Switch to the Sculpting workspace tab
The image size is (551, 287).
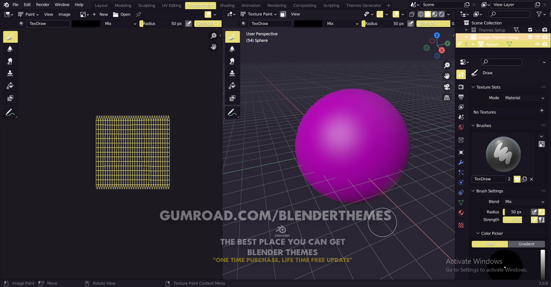(x=146, y=5)
